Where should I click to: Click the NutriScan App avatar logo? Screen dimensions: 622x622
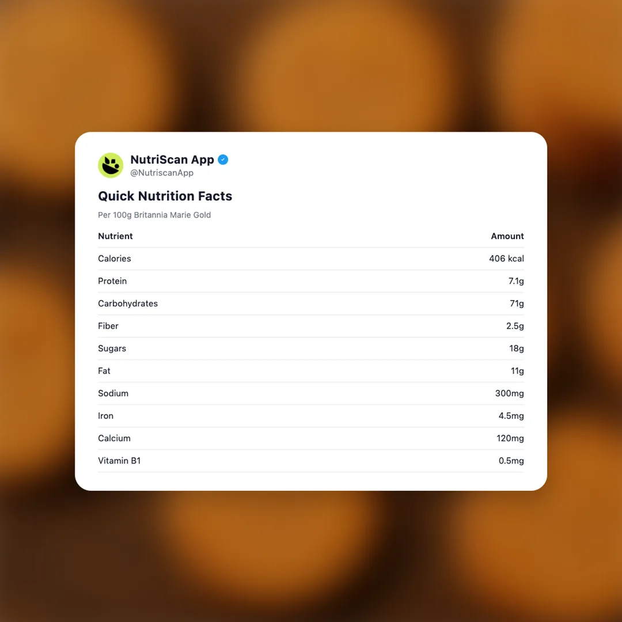click(111, 165)
